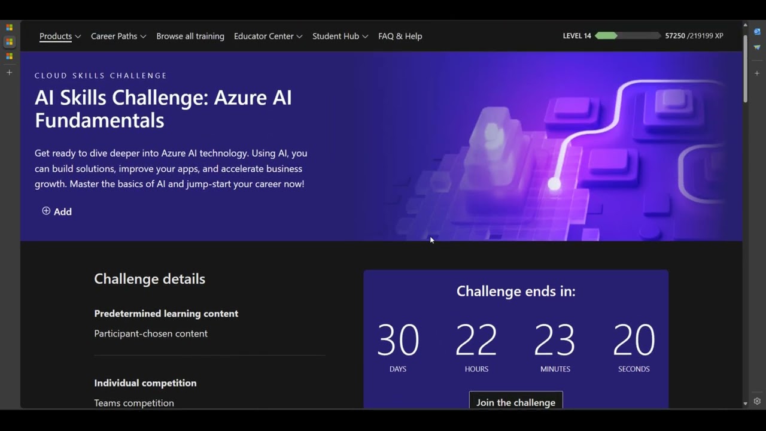Open the Products dropdown menu
The image size is (766, 431).
click(60, 36)
